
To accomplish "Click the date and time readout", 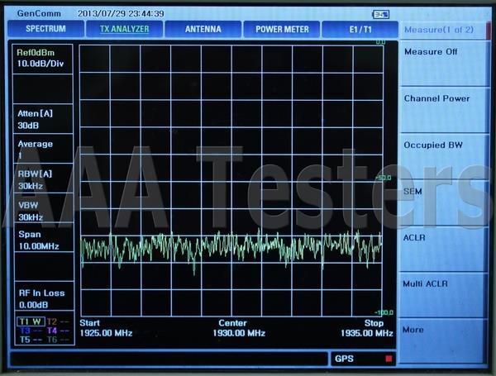I will point(121,13).
